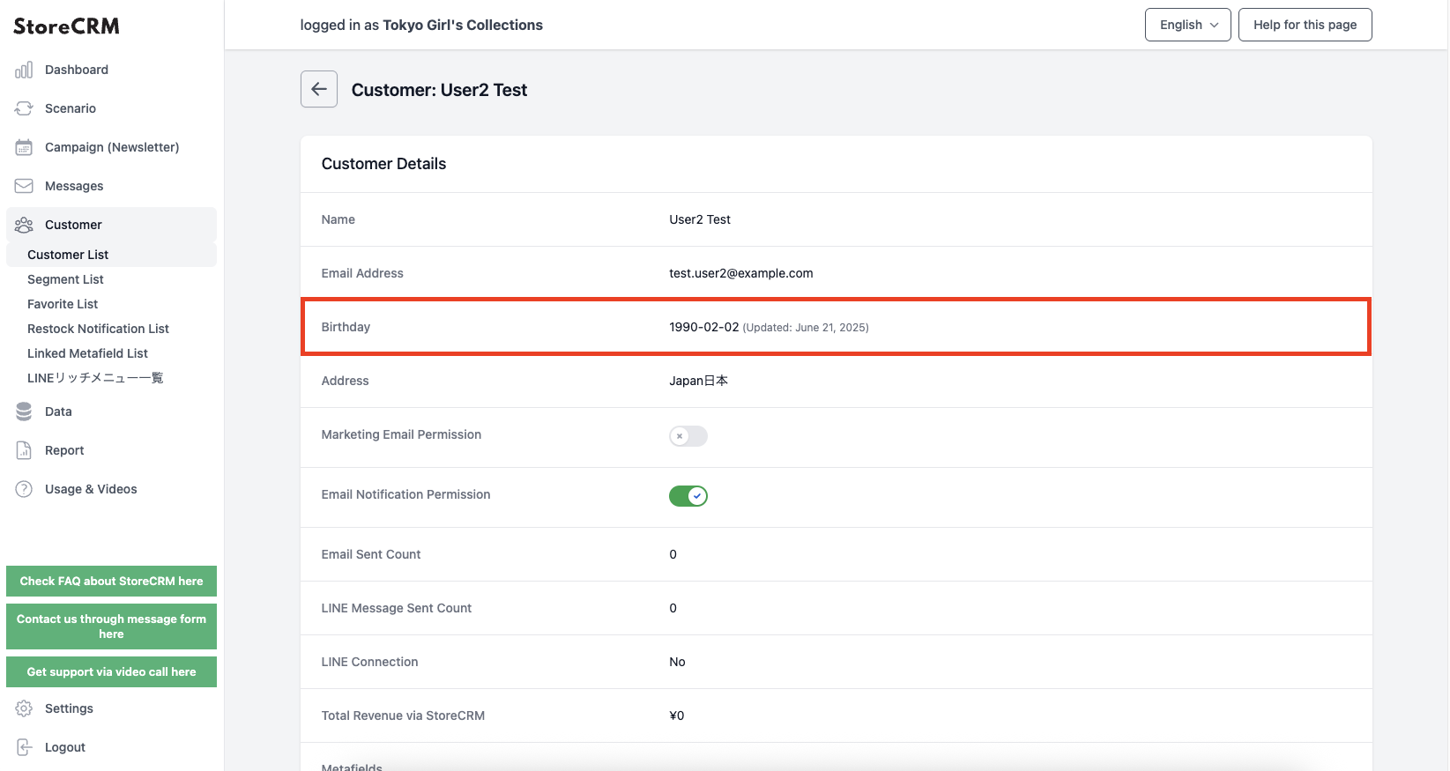The height and width of the screenshot is (771, 1450).
Task: Open the Data menu item
Action: (111, 411)
